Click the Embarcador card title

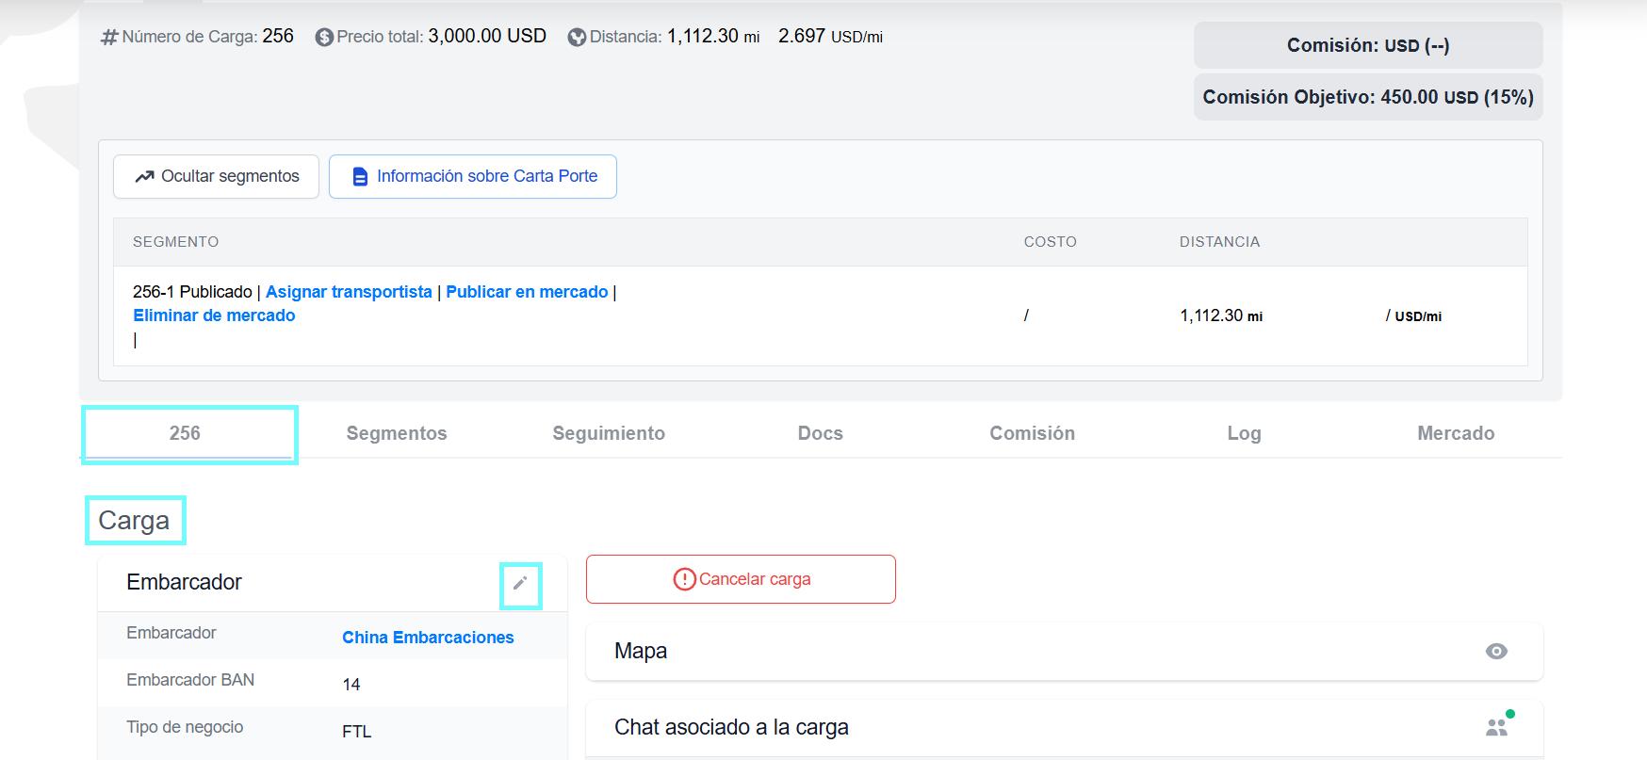pos(184,582)
